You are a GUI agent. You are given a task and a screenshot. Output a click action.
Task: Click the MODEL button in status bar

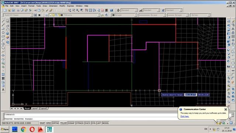click(105, 123)
